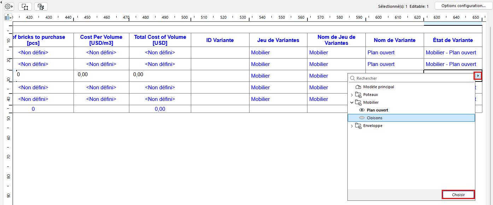The width and height of the screenshot is (493, 205).
Task: Click the table header options icon beside the ruler
Action: [8, 17]
